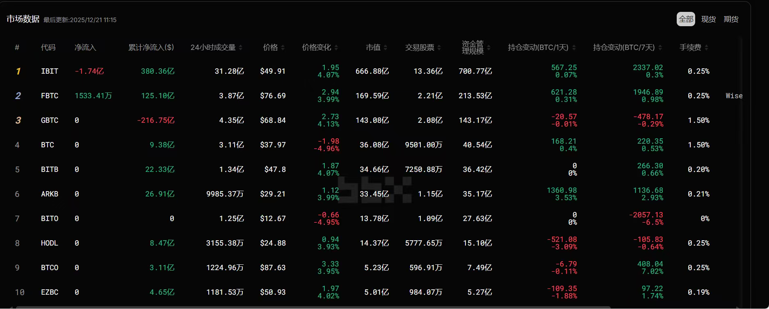Sort by 持仓变动(BTC/7天) arrows
Viewport: 769px width, 309px height.
point(660,48)
